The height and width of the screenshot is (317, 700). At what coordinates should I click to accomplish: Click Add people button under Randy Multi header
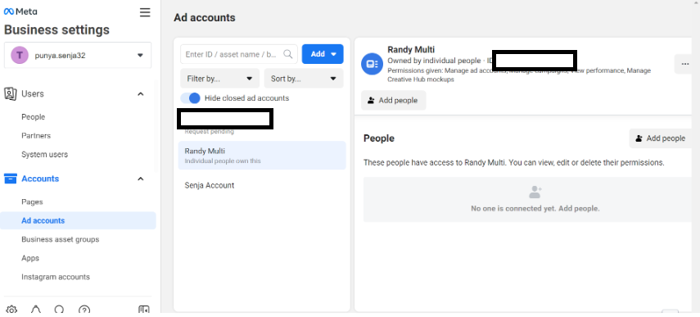point(393,101)
